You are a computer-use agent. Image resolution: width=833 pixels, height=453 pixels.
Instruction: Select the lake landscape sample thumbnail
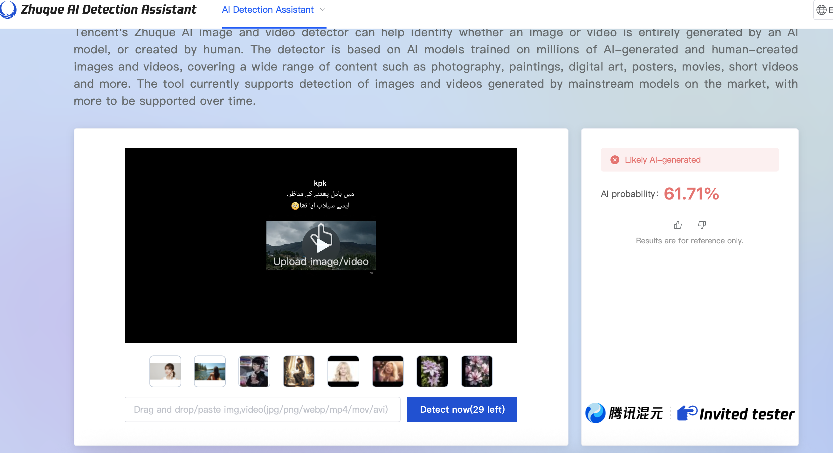point(210,371)
